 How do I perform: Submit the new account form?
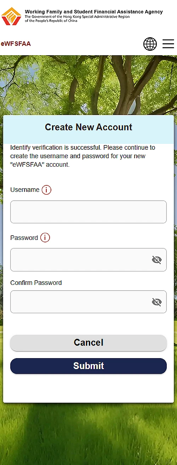point(88,366)
